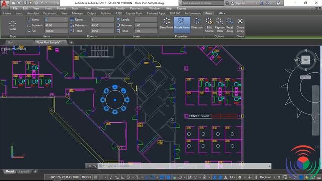Expand the Rows panel dropdown arrow
Viewport: 322px width, 181px height.
pyautogui.click(x=96, y=36)
